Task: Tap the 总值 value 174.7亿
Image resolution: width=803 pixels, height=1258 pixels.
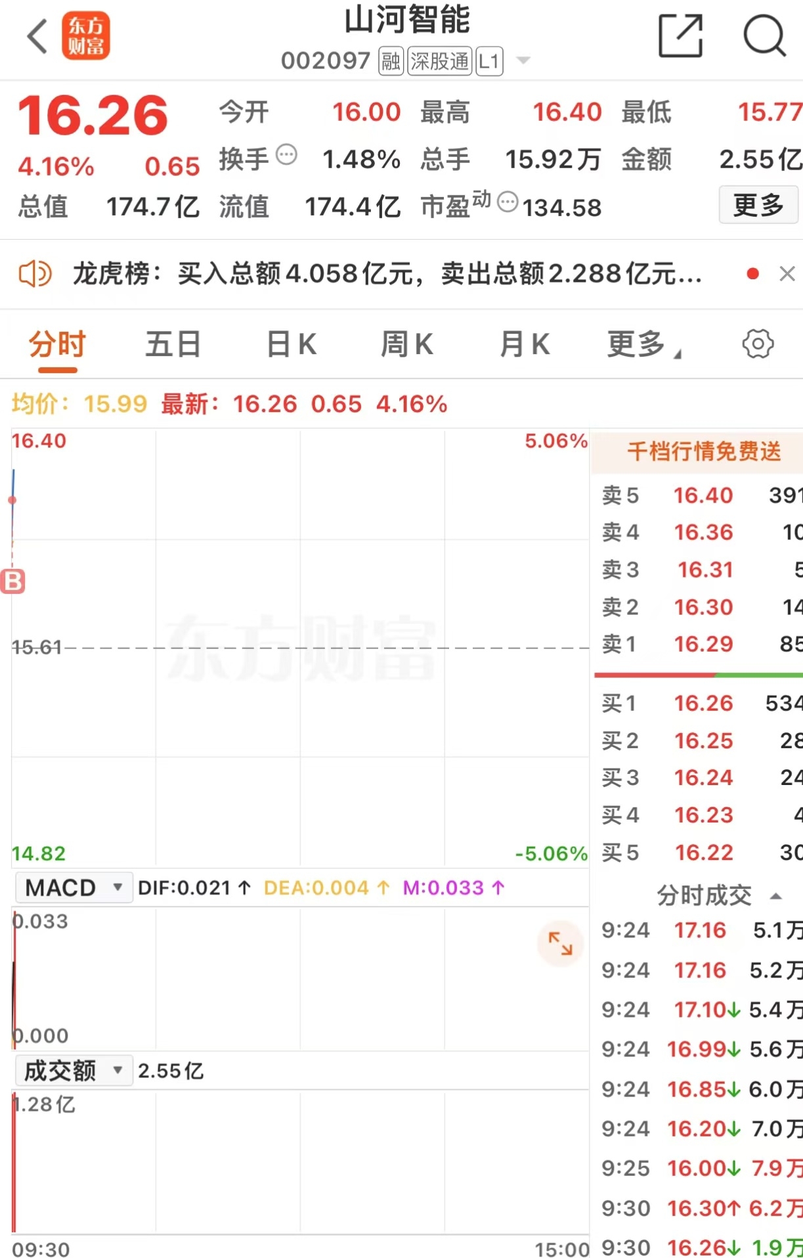Action: pos(153,206)
